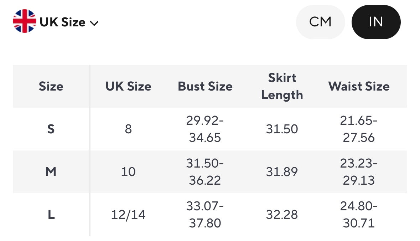Expand the size region chevron arrow
The width and height of the screenshot is (420, 241).
click(94, 23)
